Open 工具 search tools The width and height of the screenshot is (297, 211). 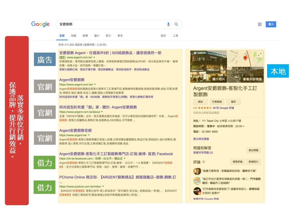pyautogui.click(x=175, y=36)
